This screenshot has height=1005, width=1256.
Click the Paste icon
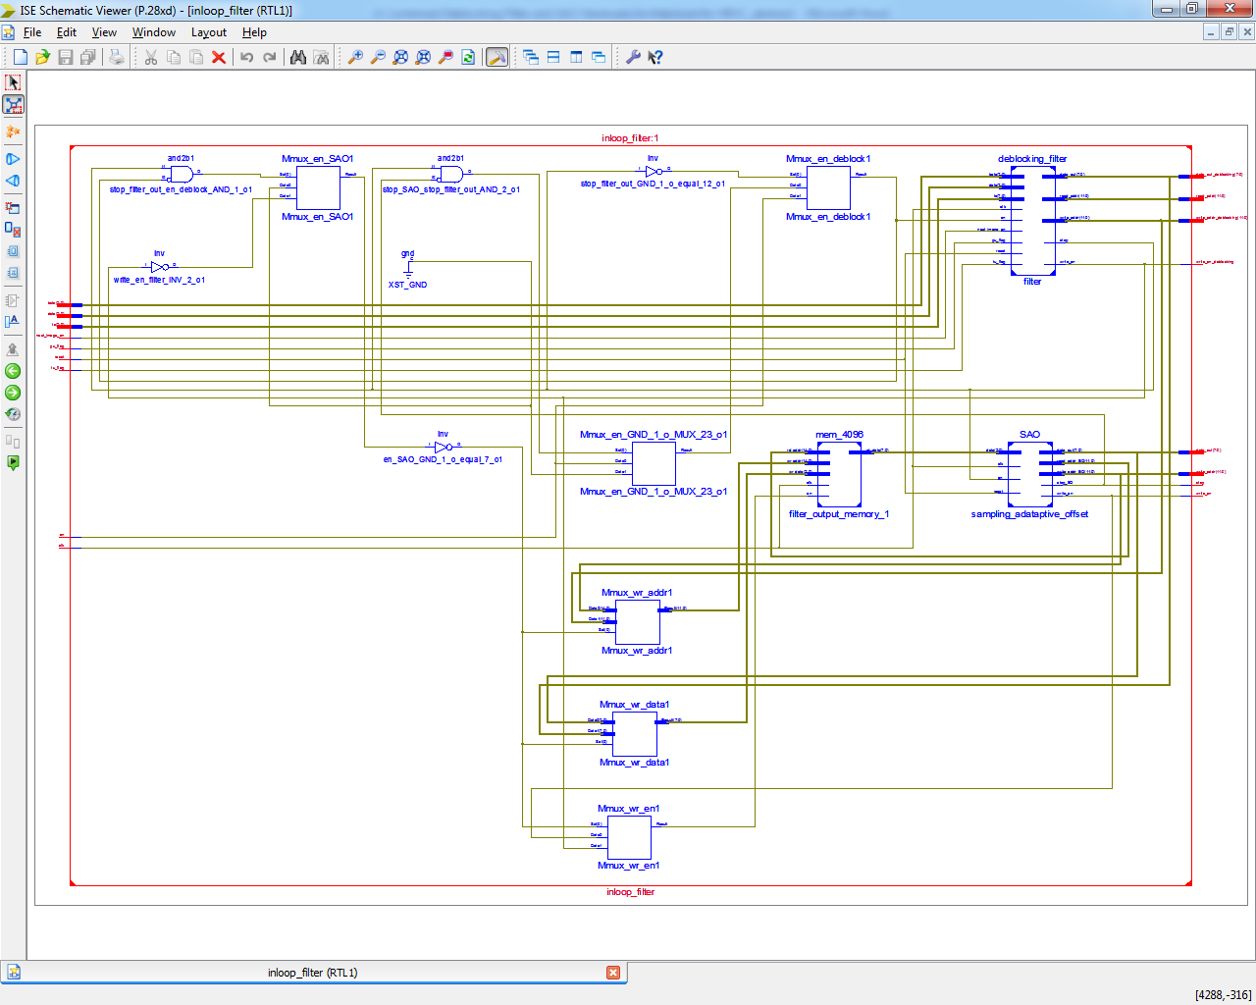(196, 57)
